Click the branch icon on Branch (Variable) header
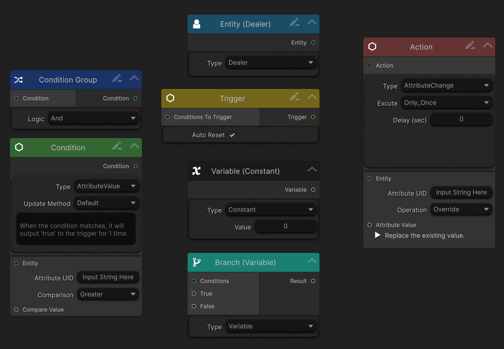Image resolution: width=504 pixels, height=349 pixels. coord(197,262)
